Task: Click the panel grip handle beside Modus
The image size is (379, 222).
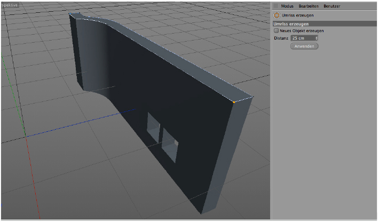Action: click(275, 6)
